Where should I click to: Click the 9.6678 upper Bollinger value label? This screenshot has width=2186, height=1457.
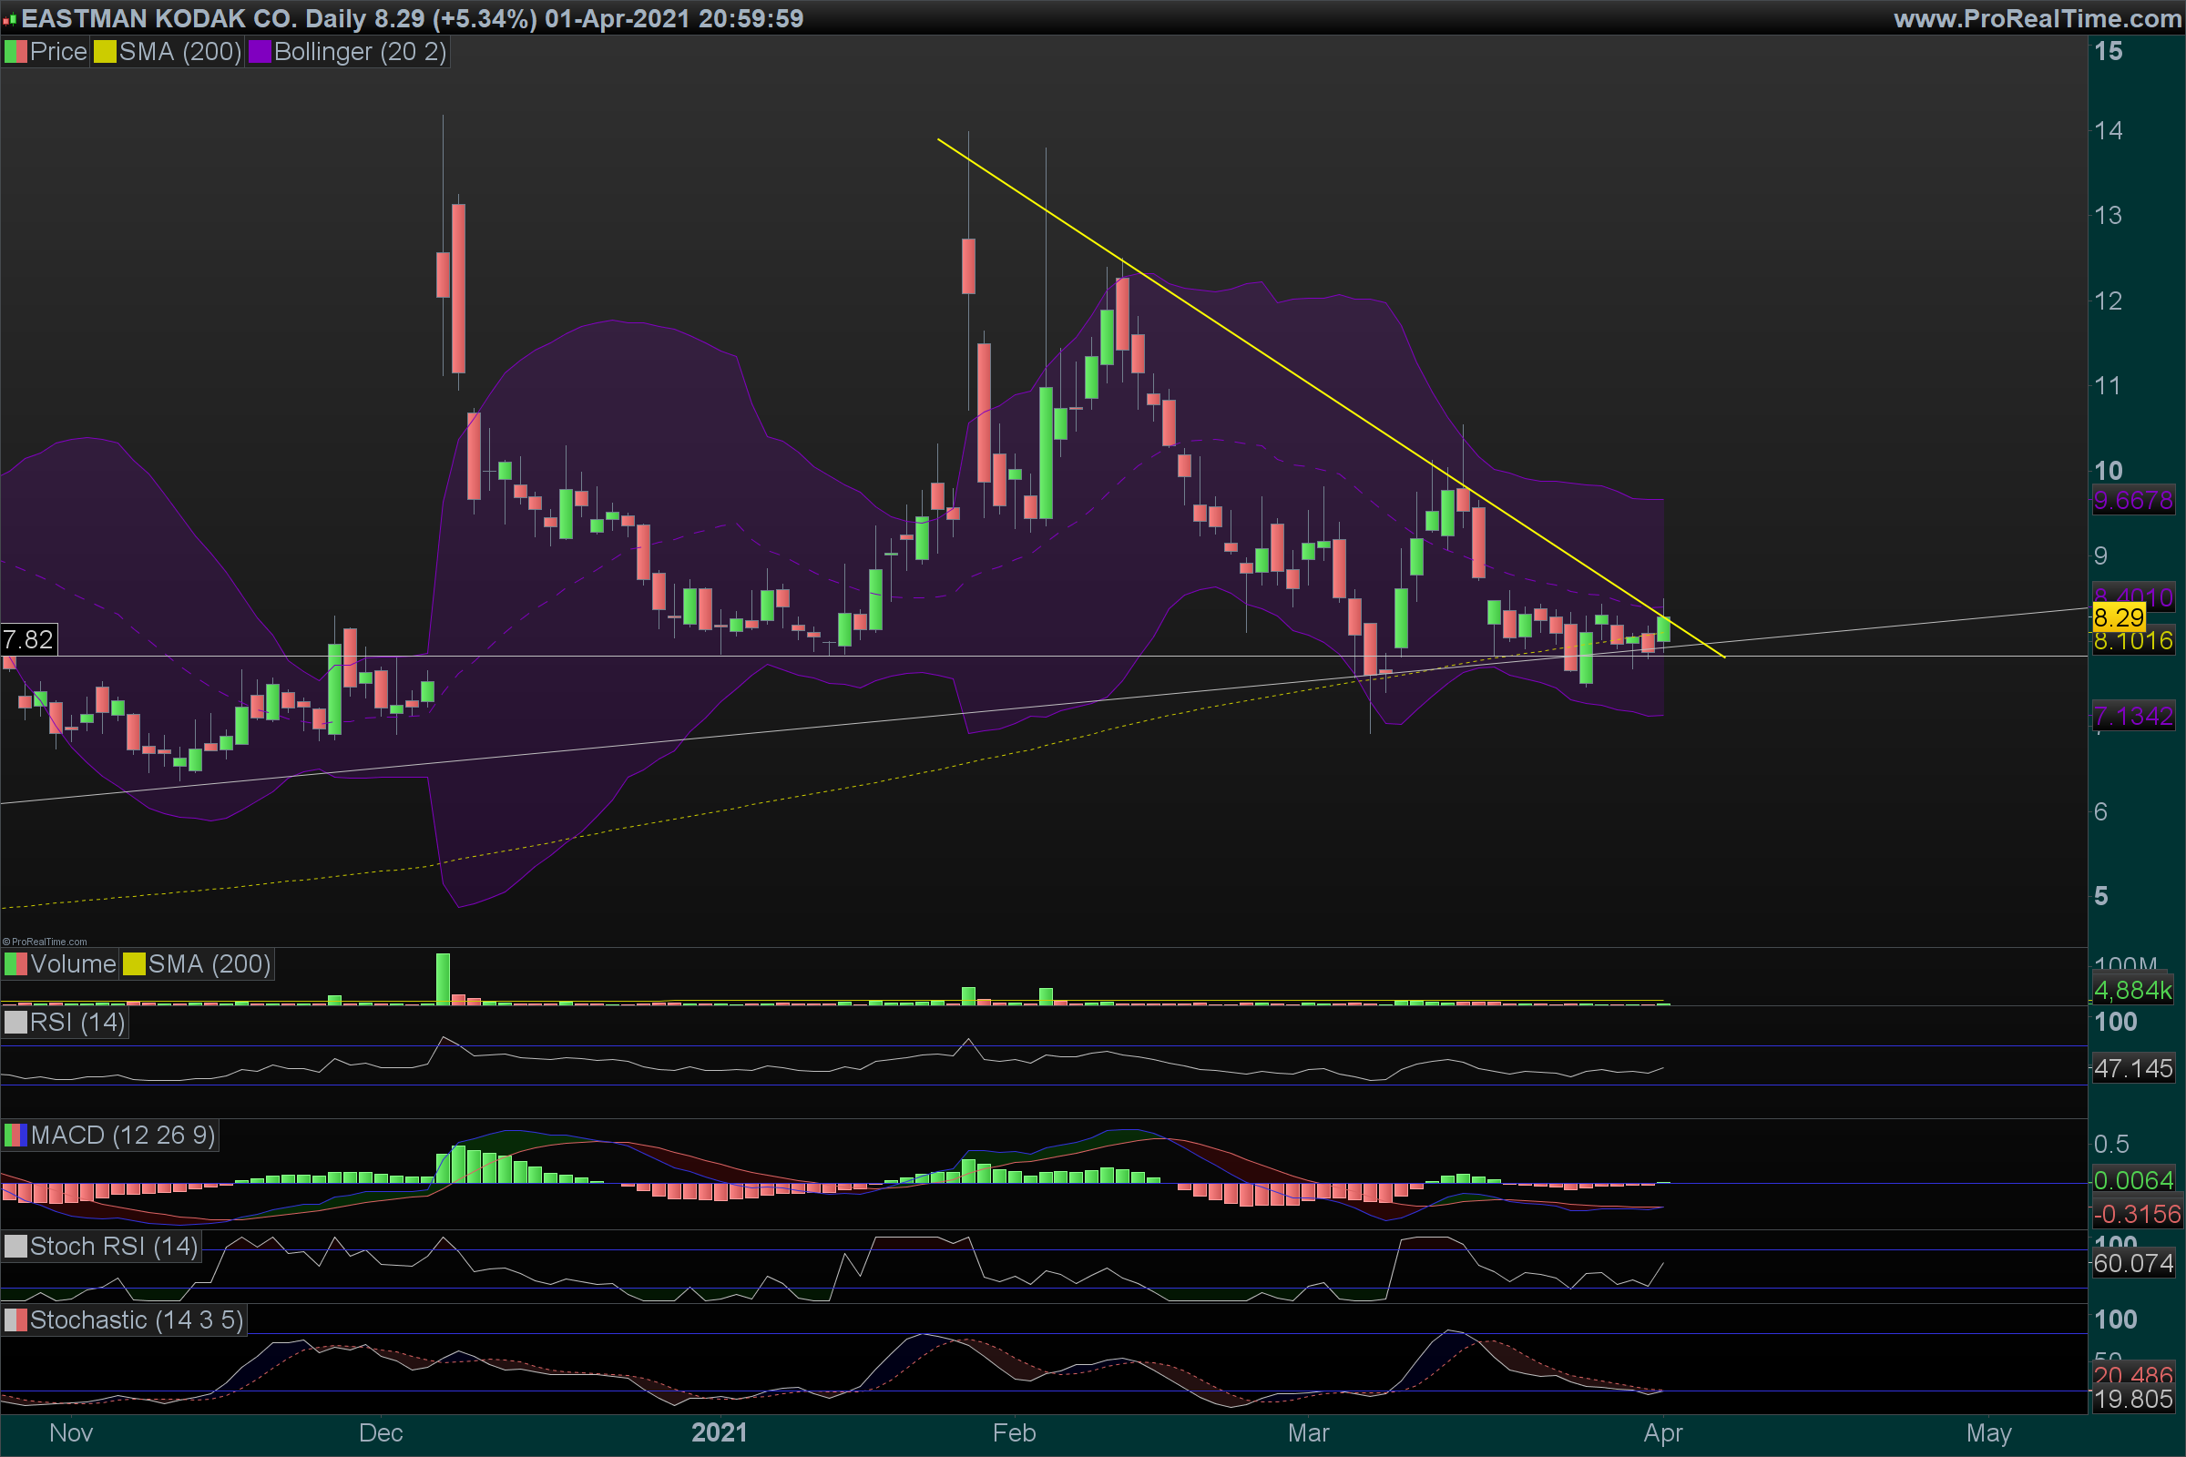pos(2132,501)
